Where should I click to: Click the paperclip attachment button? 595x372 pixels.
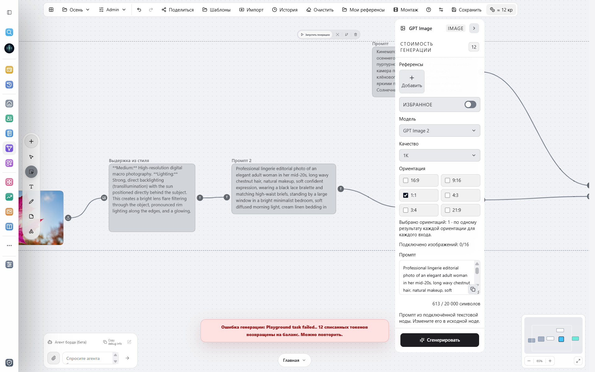pyautogui.click(x=54, y=358)
